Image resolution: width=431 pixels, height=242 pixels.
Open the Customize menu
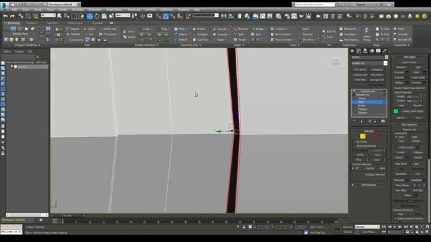point(166,9)
